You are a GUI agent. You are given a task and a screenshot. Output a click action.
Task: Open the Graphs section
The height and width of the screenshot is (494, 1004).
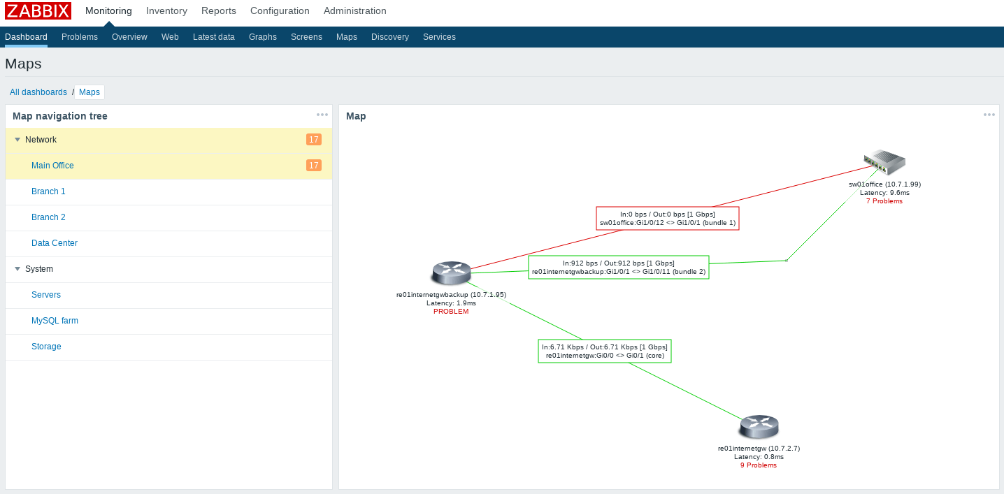[263, 37]
